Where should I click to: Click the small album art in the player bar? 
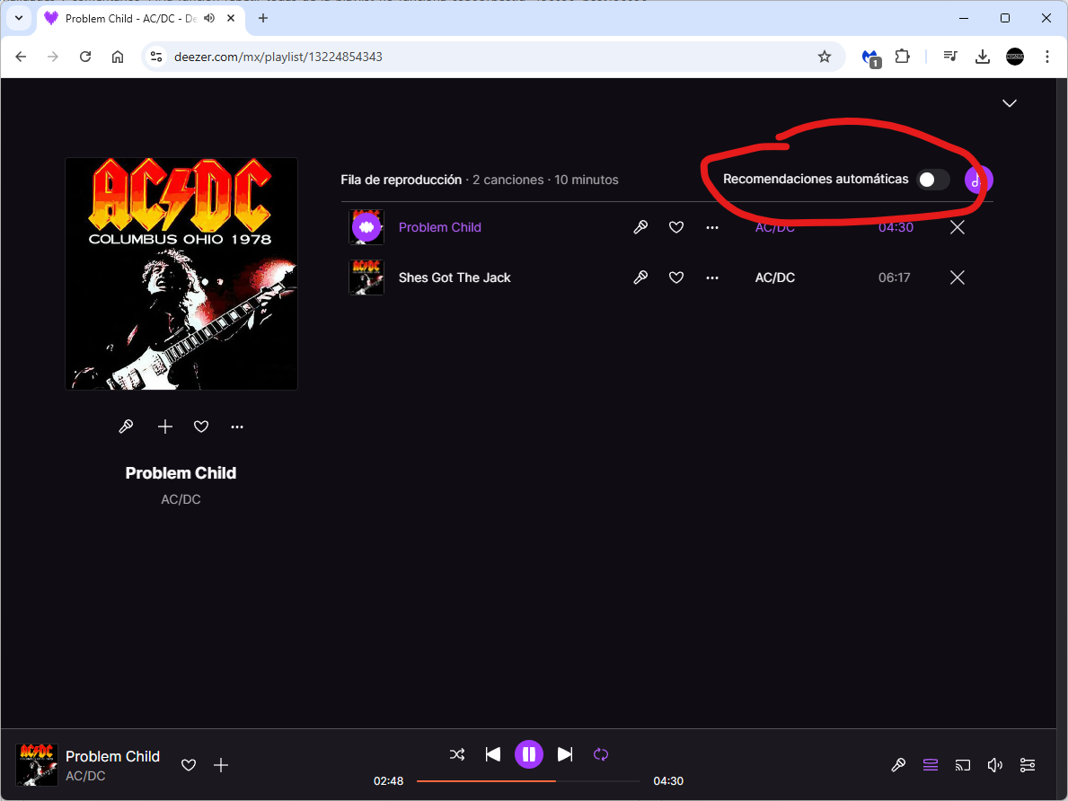(x=37, y=765)
